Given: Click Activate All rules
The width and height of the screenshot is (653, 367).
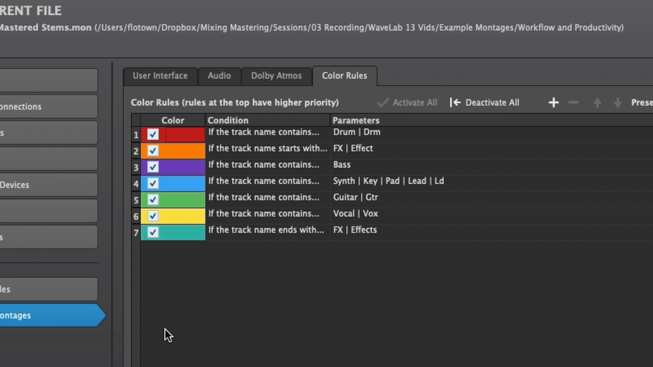Looking at the screenshot, I should [x=407, y=103].
